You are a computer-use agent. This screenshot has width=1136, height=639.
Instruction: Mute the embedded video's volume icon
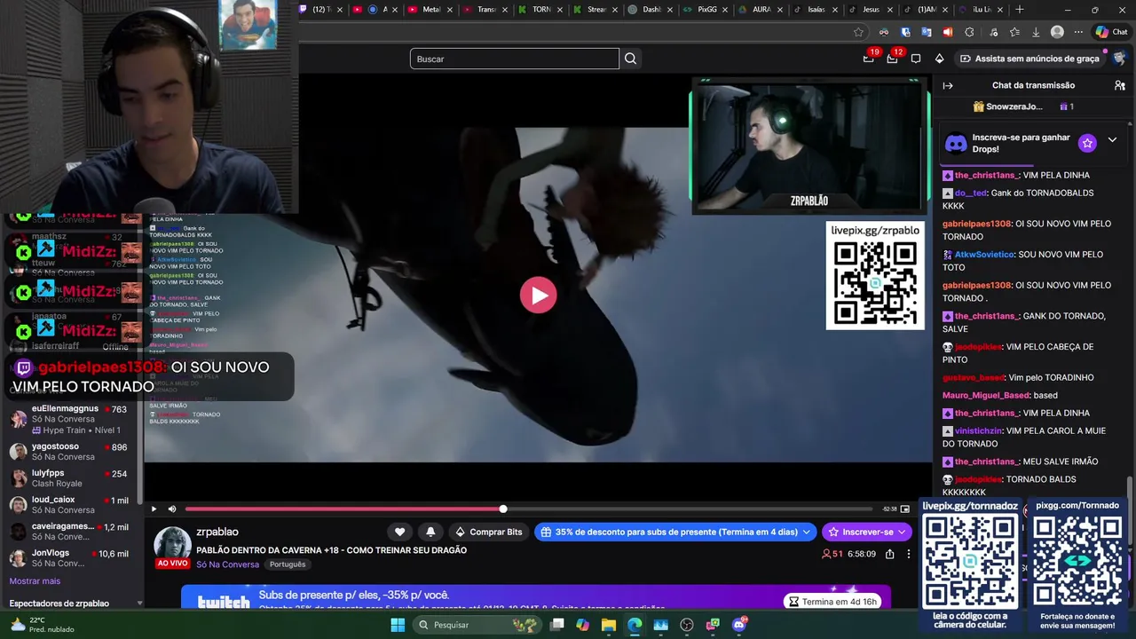(172, 509)
